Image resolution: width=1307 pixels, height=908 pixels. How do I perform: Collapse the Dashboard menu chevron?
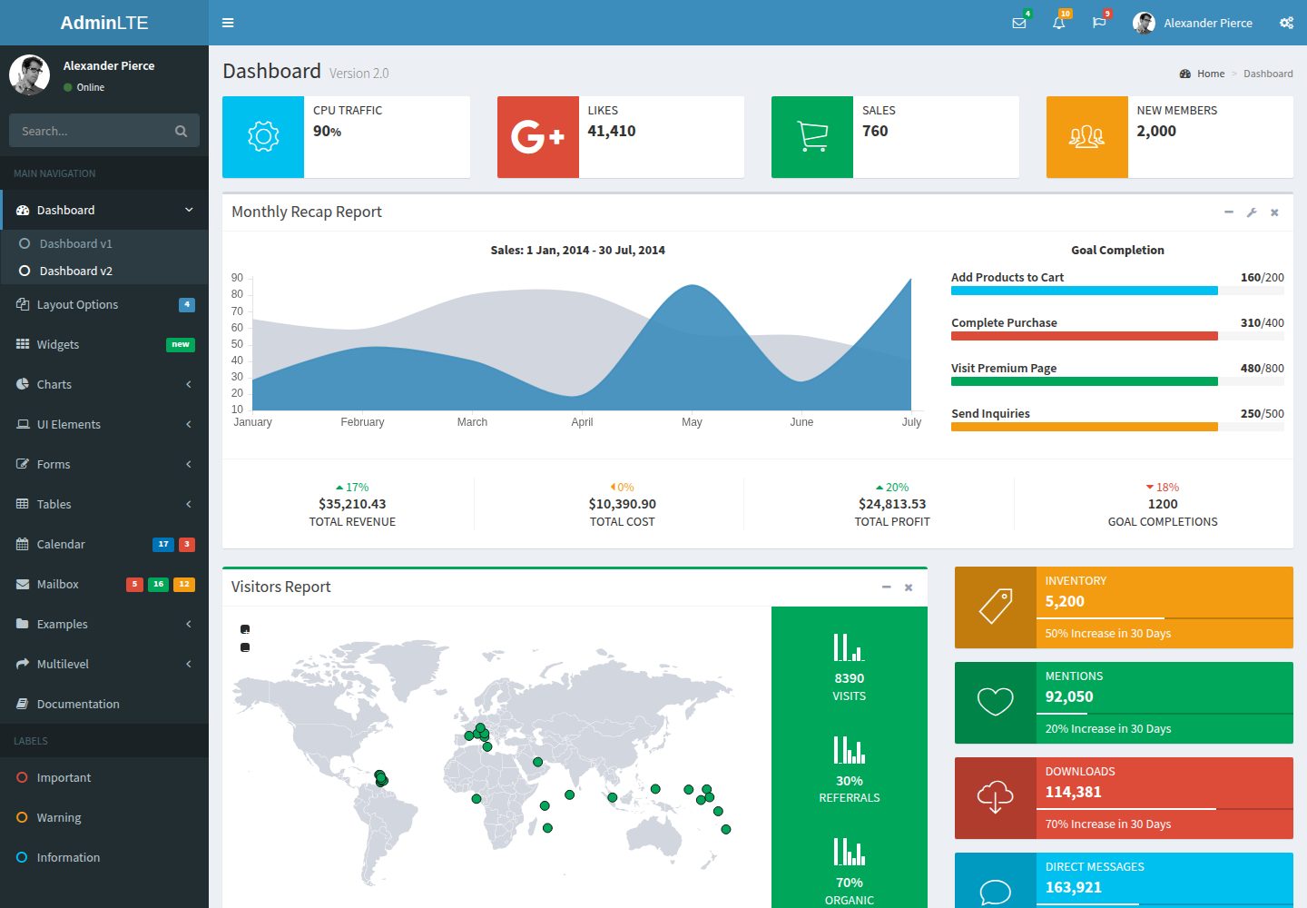pos(189,210)
